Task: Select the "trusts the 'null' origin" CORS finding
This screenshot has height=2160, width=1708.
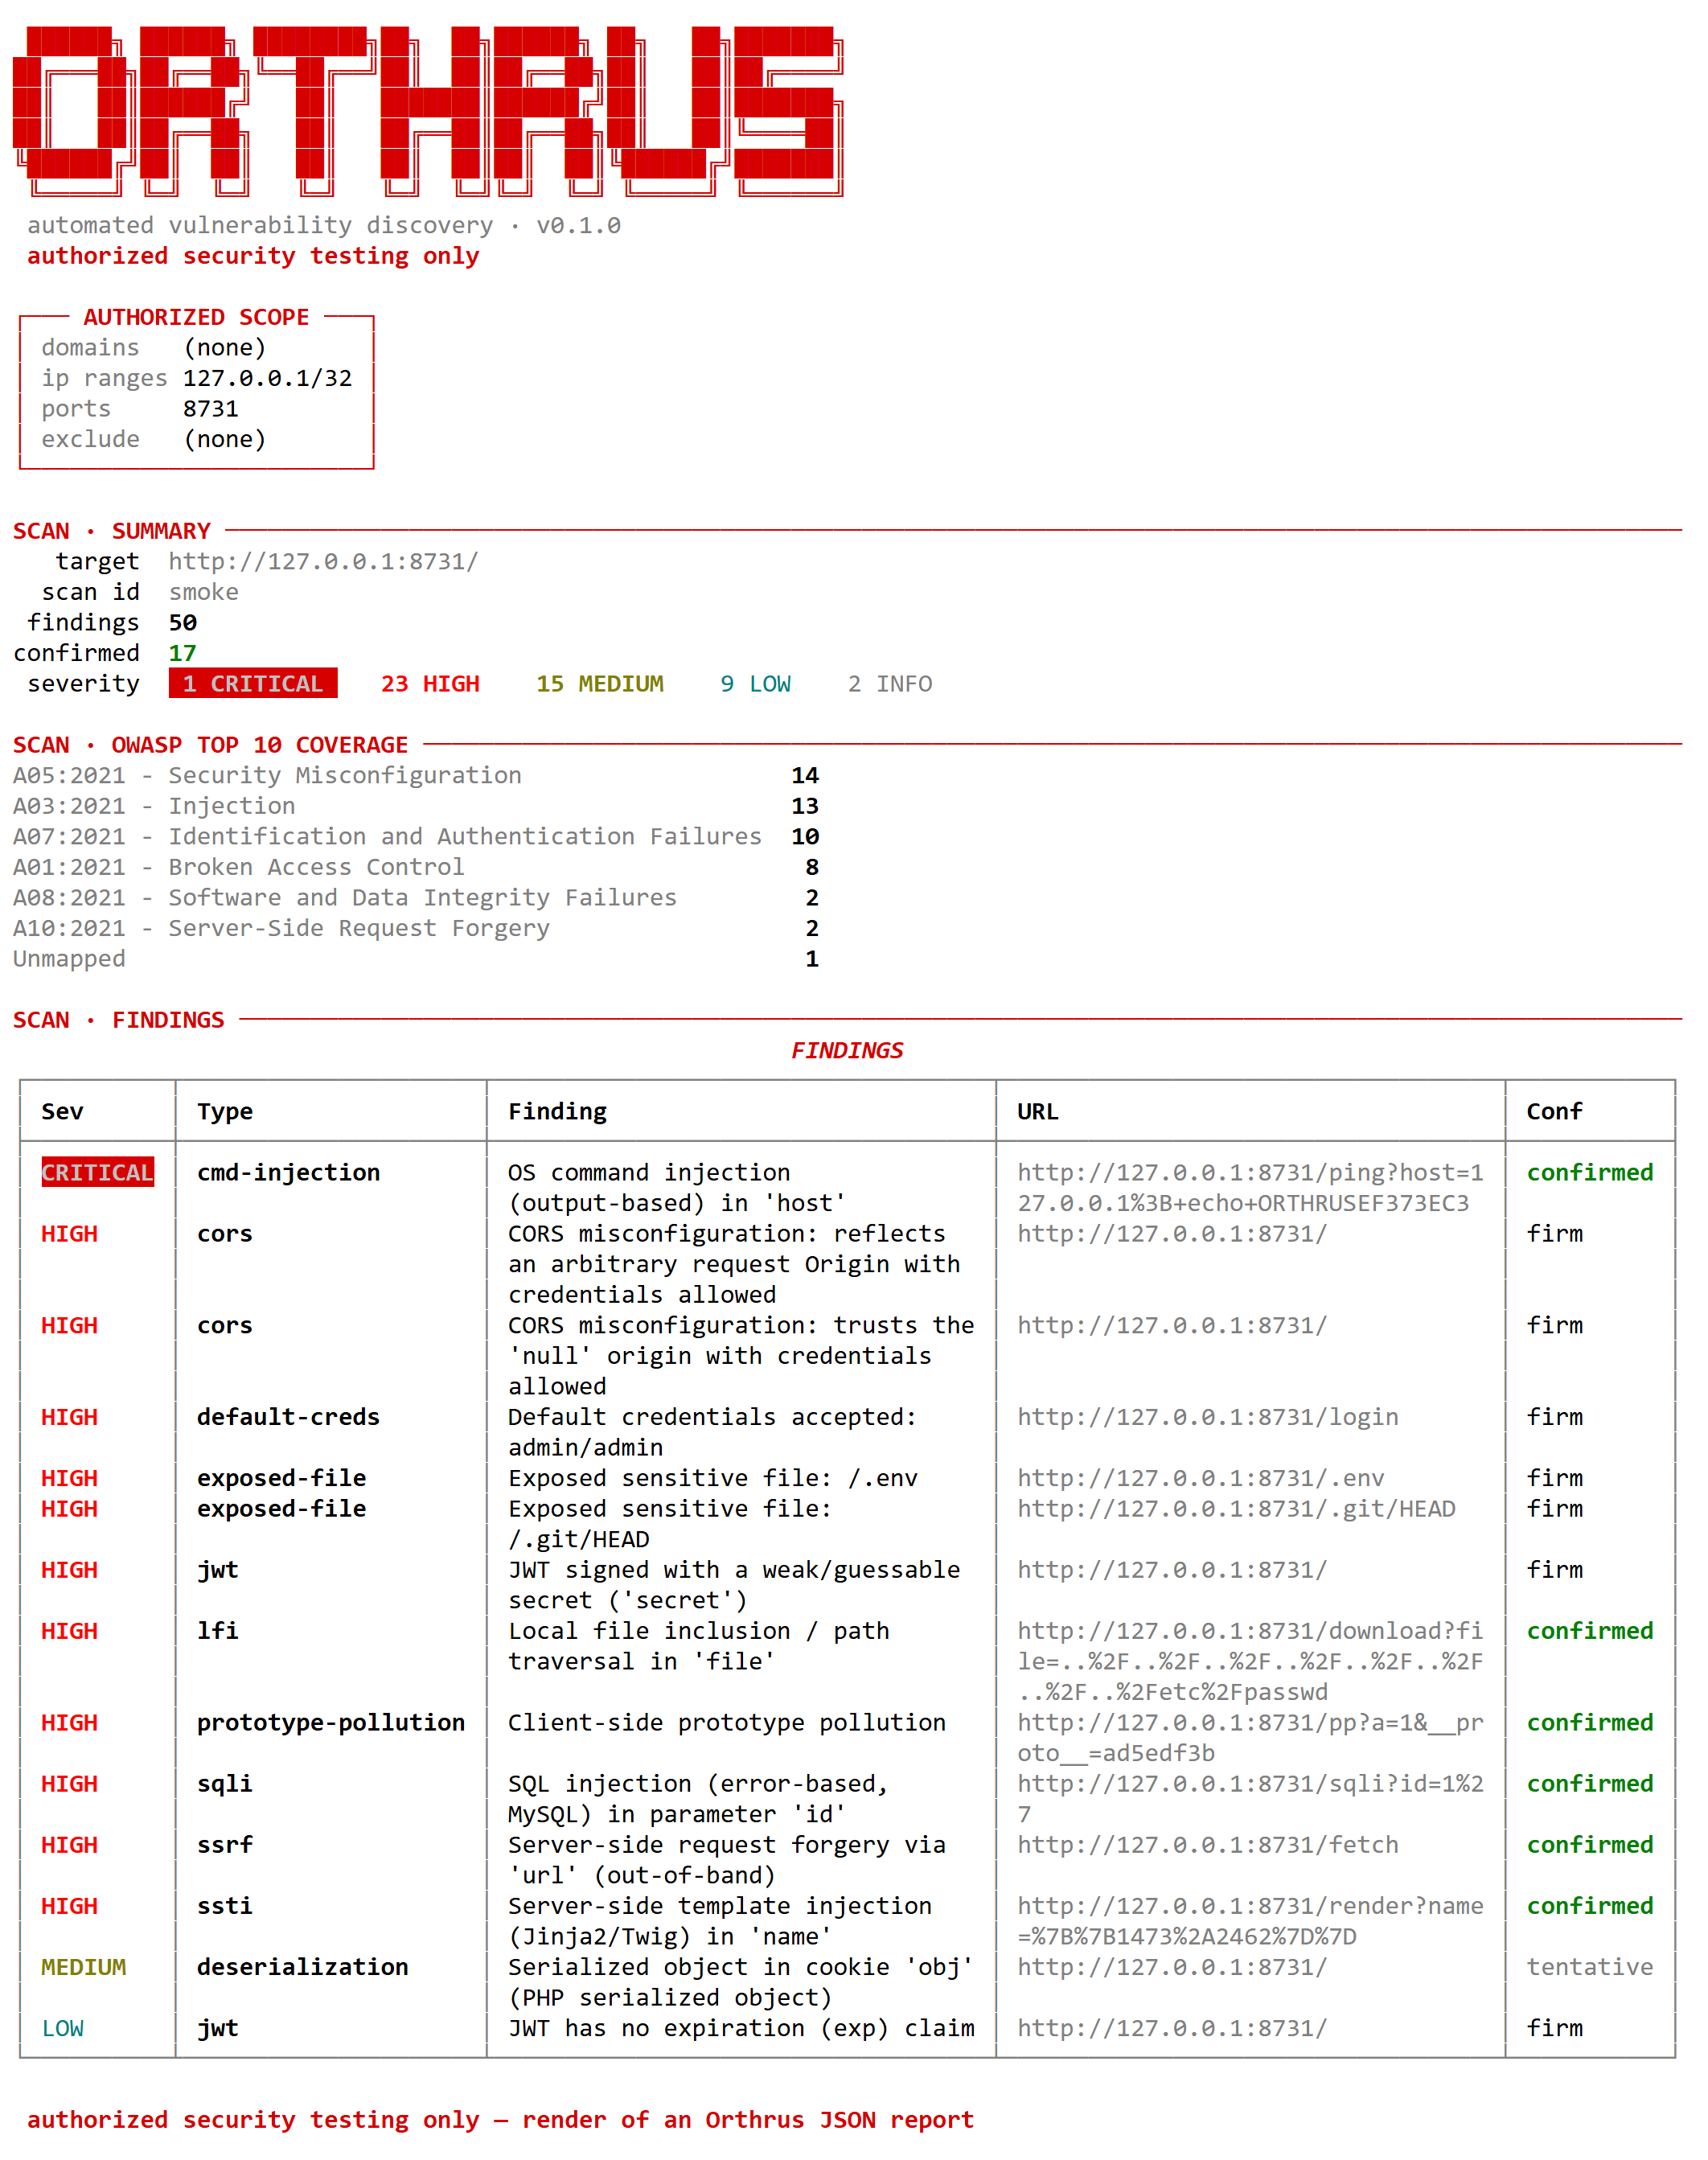Action: click(741, 1355)
